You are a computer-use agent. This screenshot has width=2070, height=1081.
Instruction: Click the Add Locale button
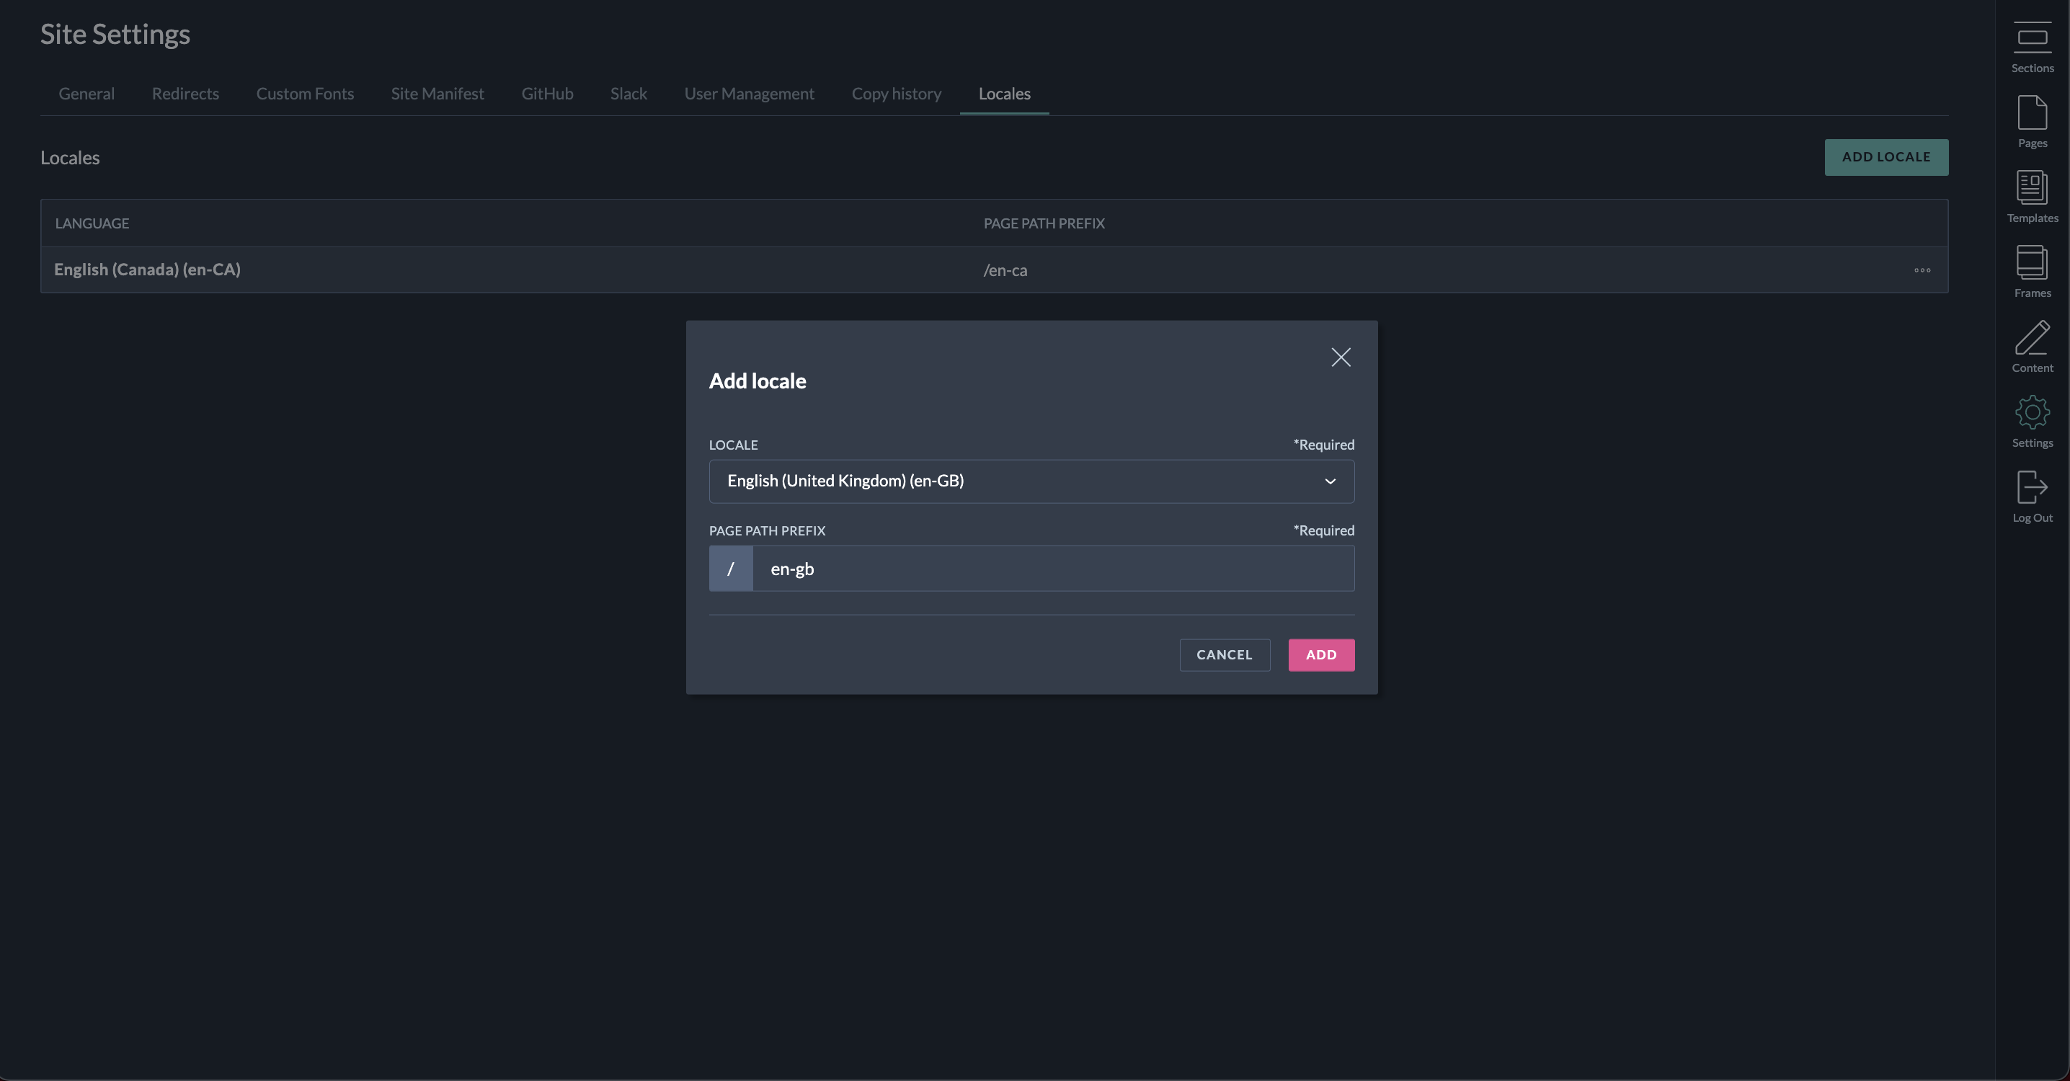[x=1885, y=158]
